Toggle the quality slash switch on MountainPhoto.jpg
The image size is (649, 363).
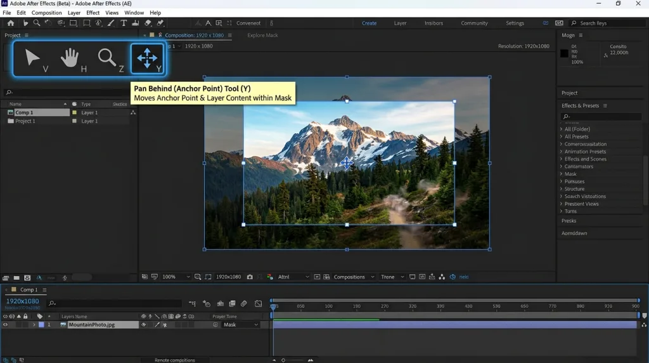(157, 325)
